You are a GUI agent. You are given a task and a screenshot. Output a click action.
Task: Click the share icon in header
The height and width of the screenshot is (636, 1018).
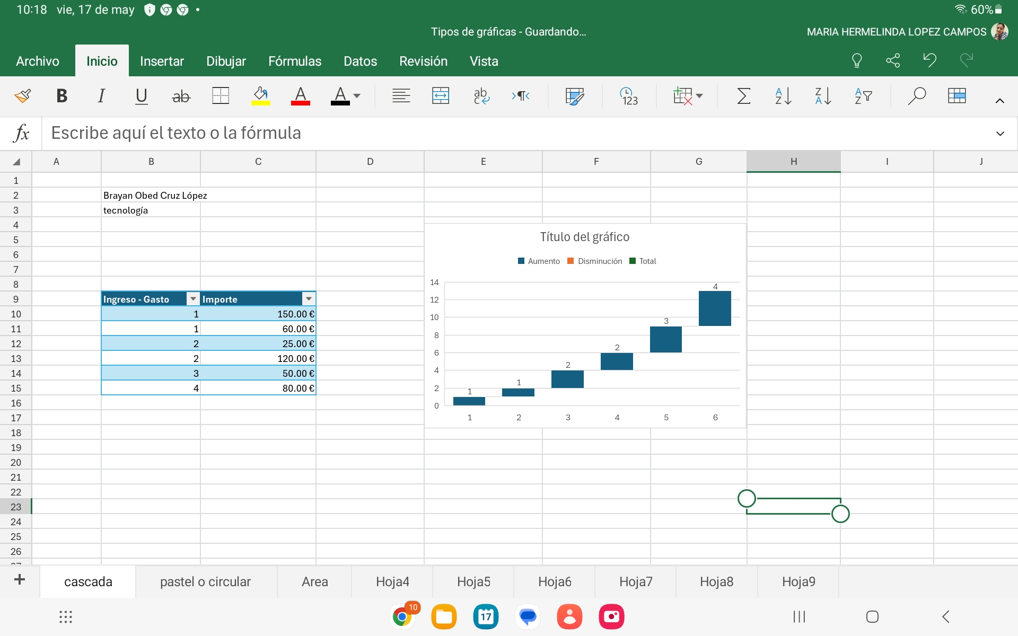coord(893,60)
